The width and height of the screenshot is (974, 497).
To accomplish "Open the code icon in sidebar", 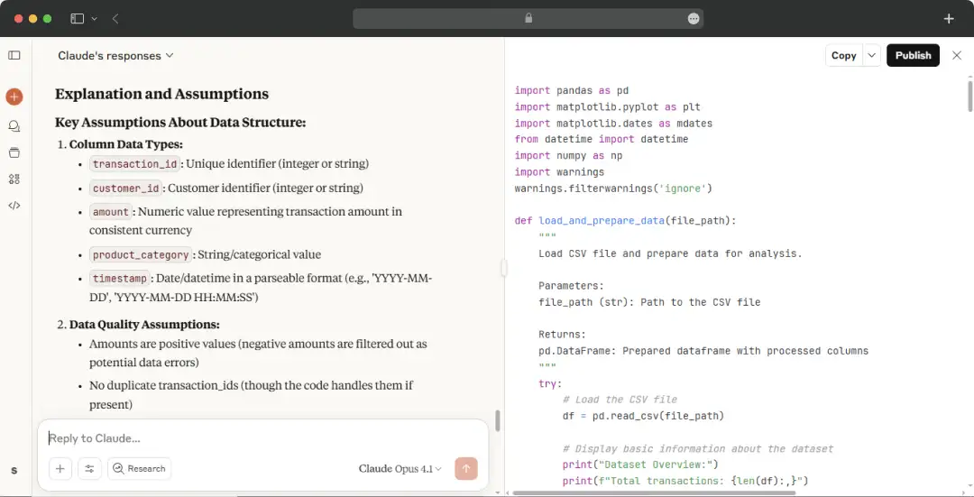I will 14,206.
